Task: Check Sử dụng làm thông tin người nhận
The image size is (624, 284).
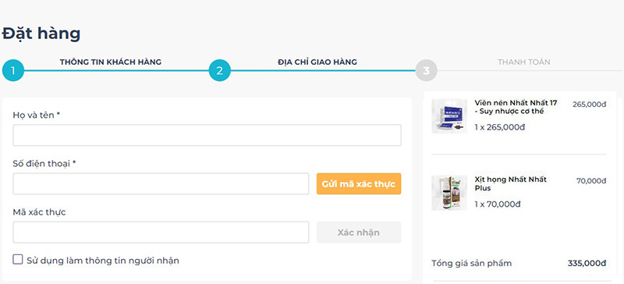Action: [x=18, y=260]
